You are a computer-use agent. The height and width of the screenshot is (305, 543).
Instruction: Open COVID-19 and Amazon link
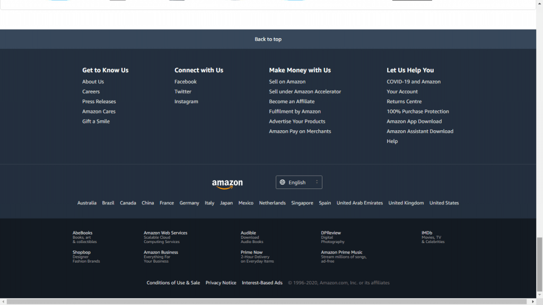414,82
